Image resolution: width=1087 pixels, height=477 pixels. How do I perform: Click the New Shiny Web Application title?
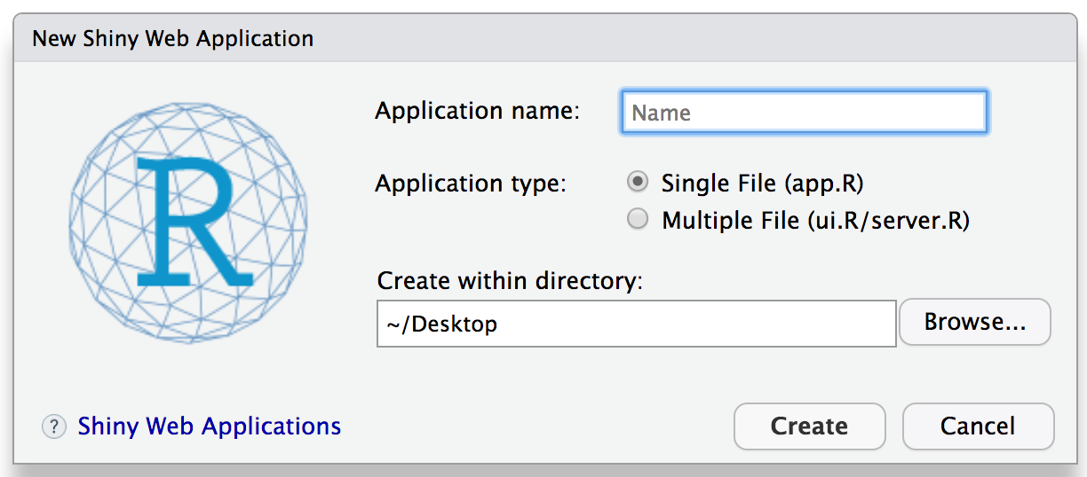[x=172, y=39]
